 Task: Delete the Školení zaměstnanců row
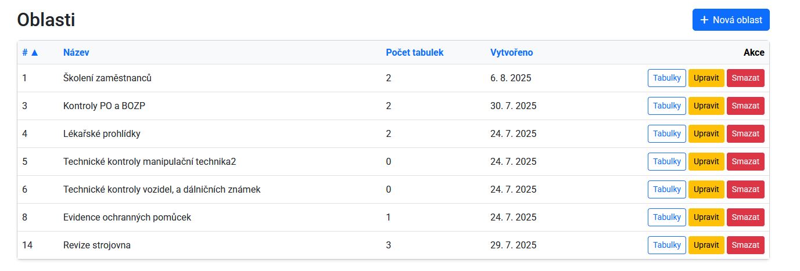745,78
